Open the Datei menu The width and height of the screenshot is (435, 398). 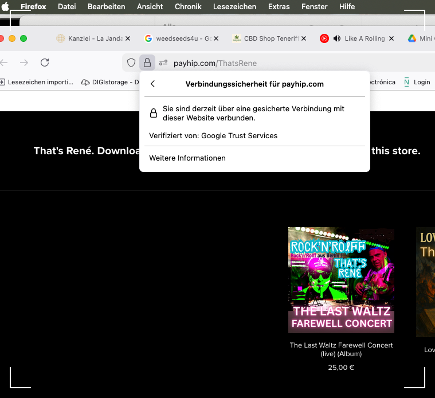pyautogui.click(x=67, y=6)
